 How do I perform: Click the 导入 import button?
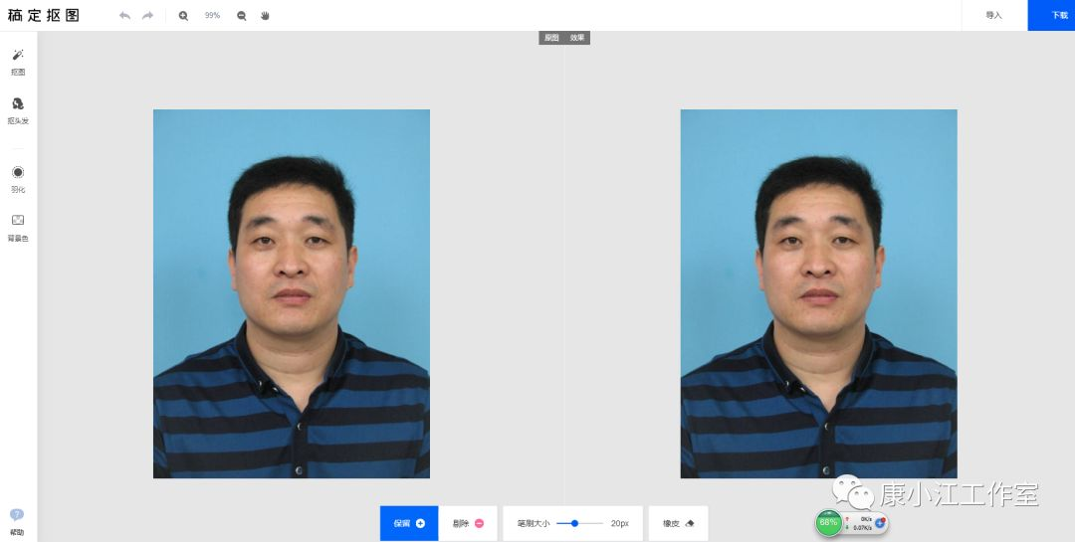[x=993, y=16]
